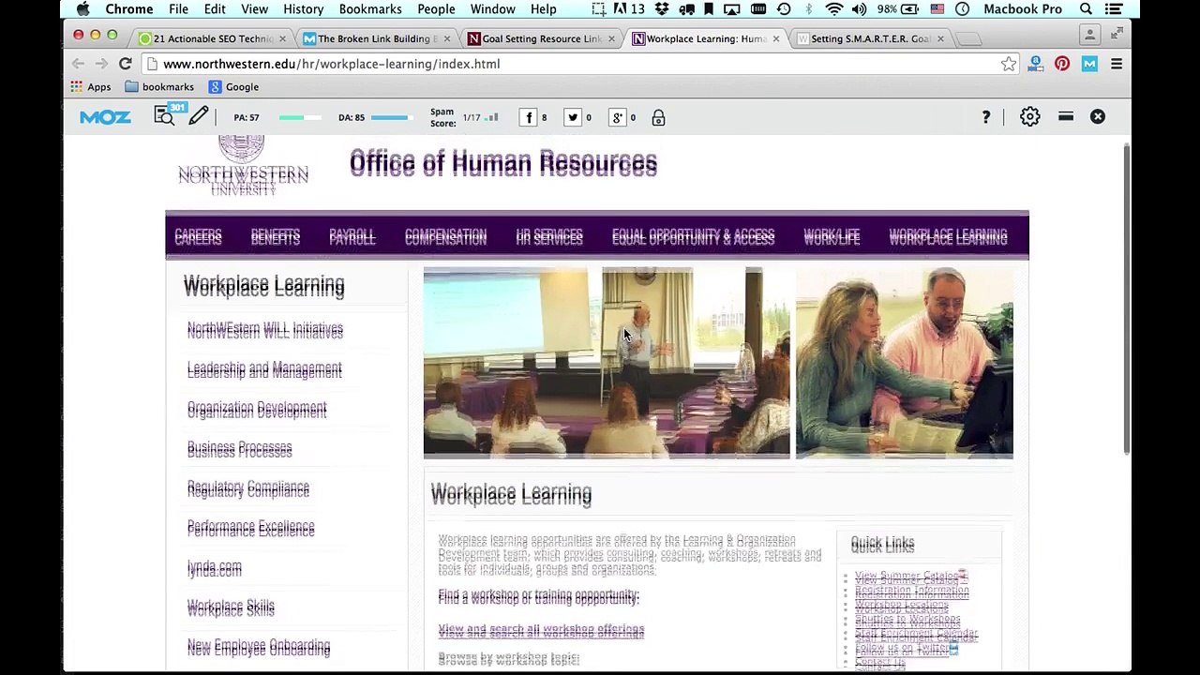Click the blue Moz extension icon in Chrome toolbar
1200x675 pixels.
[x=1089, y=64]
